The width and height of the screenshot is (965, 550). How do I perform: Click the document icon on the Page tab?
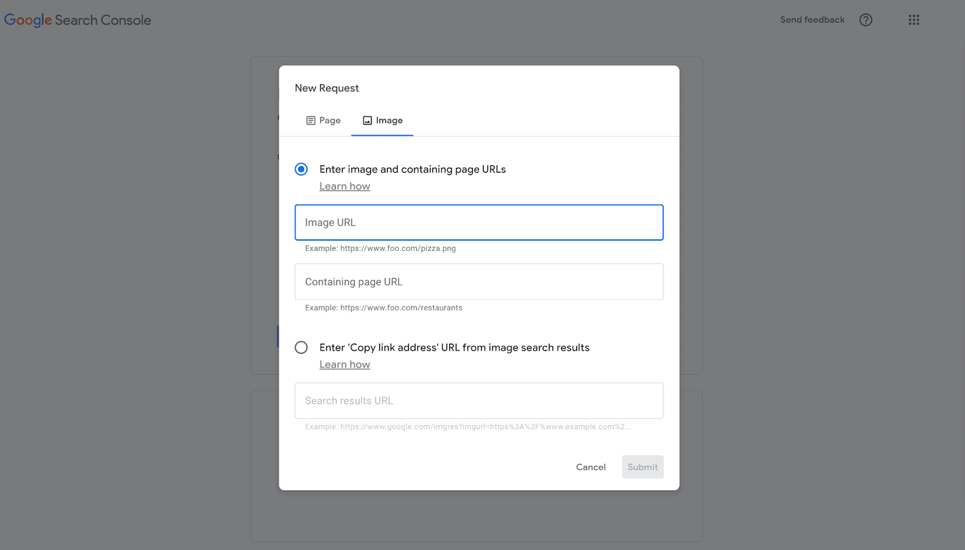click(x=311, y=120)
